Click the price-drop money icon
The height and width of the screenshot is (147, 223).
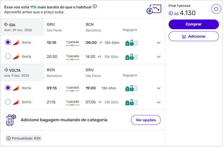(153, 10)
